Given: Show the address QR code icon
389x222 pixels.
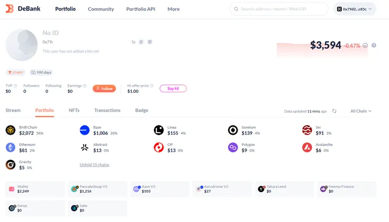Looking at the screenshot, I should 150,42.
